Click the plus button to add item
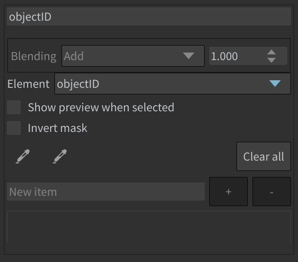This screenshot has width=298, height=262. (229, 192)
